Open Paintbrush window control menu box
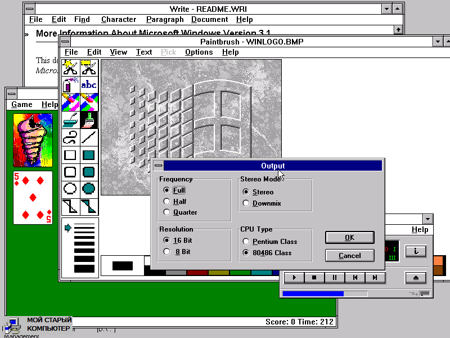This screenshot has width=450, height=338. pyautogui.click(x=65, y=42)
